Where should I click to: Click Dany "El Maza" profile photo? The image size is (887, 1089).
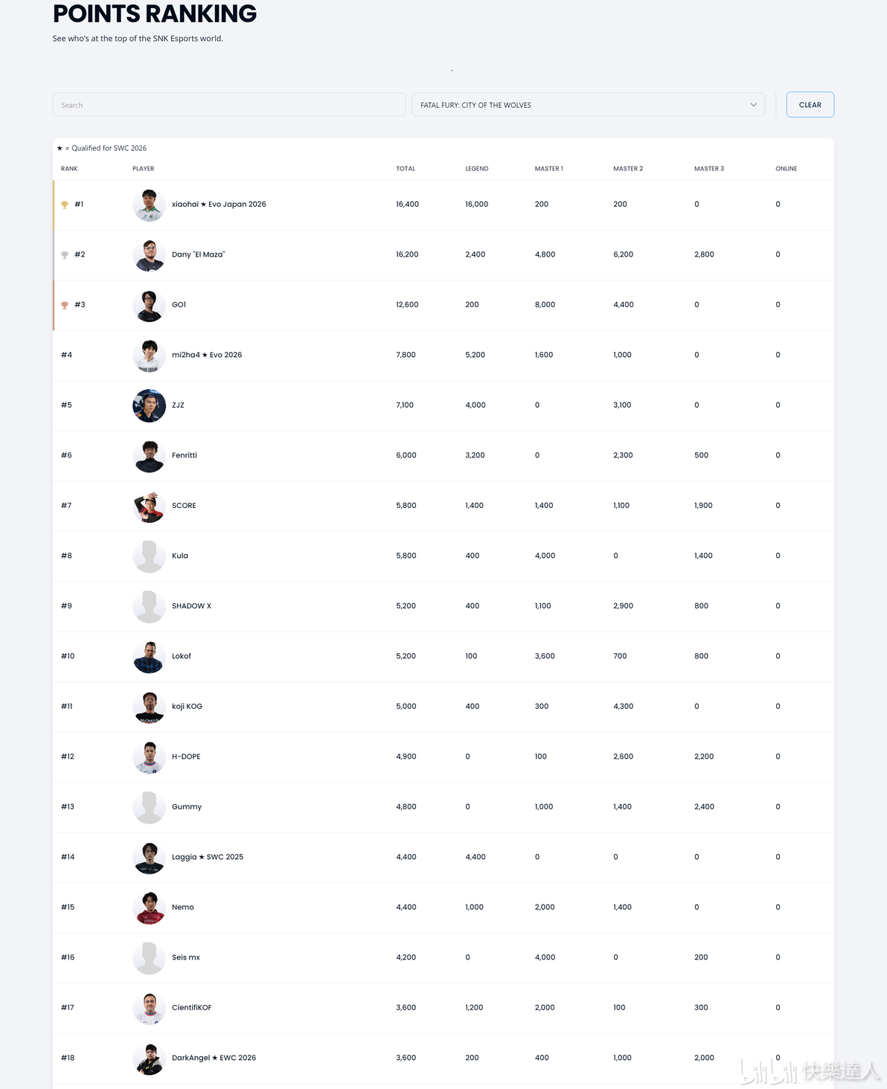pyautogui.click(x=149, y=254)
